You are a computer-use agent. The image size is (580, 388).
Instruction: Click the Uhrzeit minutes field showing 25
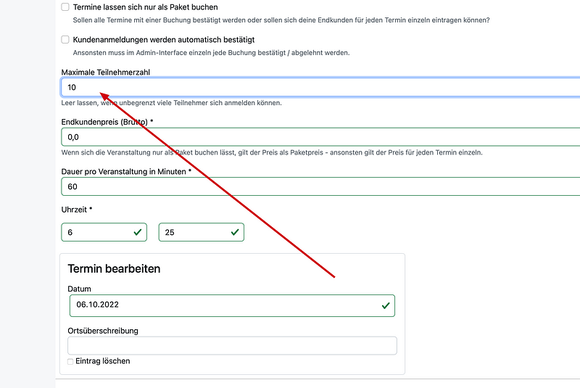[x=192, y=232]
